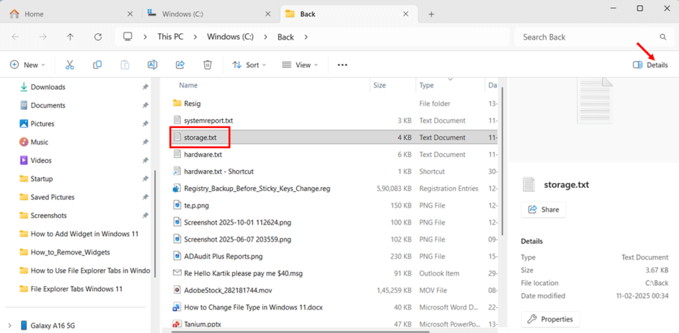Screen dimensions: 679x333
Task: Click the search magnifier icon
Action: (x=663, y=37)
